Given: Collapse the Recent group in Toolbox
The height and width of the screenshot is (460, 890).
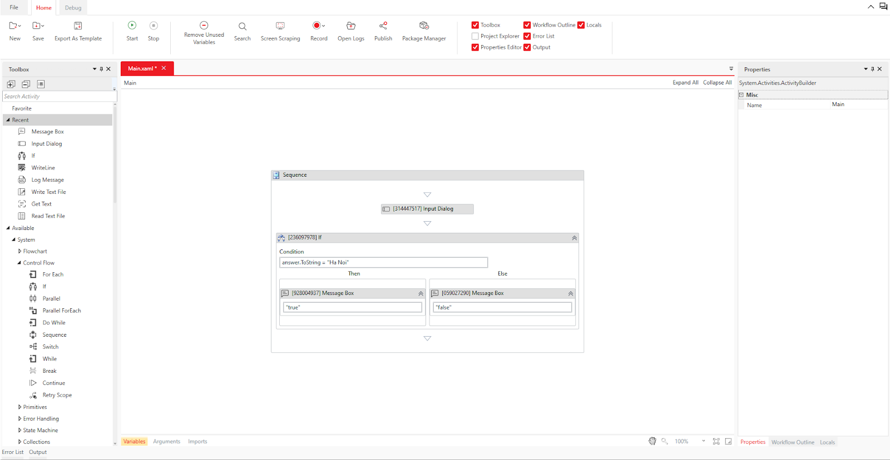Looking at the screenshot, I should pos(8,120).
